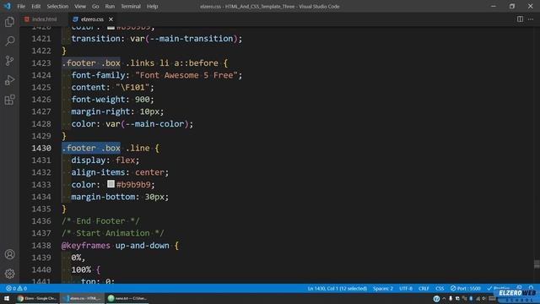The image size is (540, 304).
Task: Click '0%,' on line 1439
Action: tap(78, 258)
